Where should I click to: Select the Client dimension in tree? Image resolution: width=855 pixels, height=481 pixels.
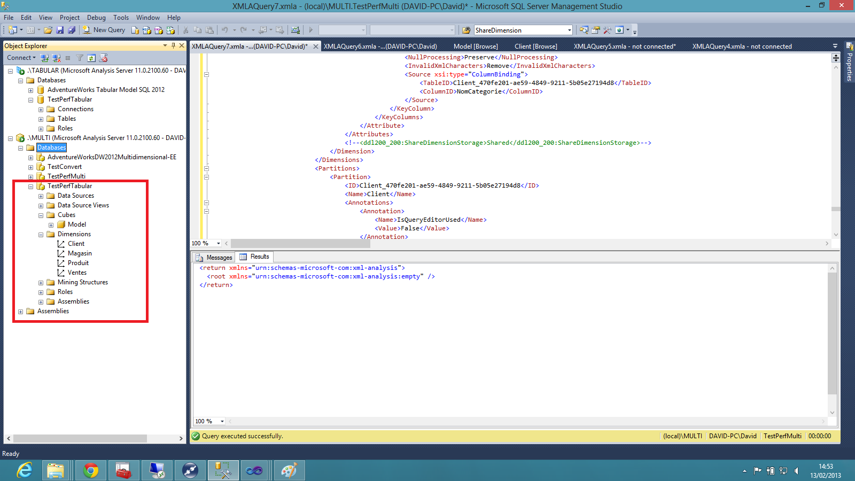click(76, 244)
